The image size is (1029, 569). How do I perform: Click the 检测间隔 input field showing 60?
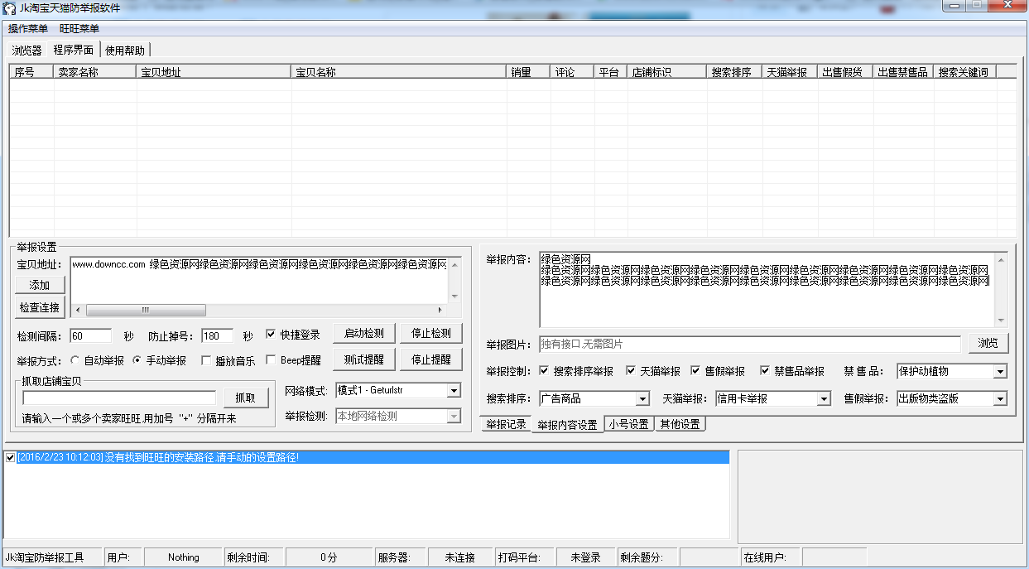(89, 335)
